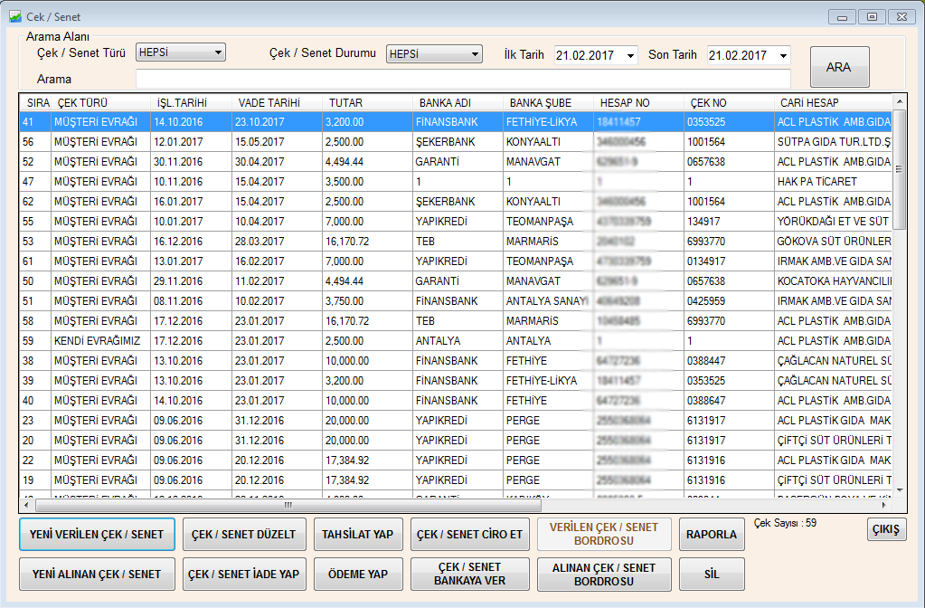925x608 pixels.
Task: Select row 52 amount 4,494.44 with due date 30.04.2017
Action: [x=367, y=162]
